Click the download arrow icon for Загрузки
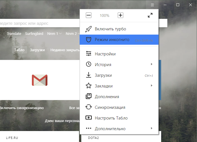 (x=89, y=75)
